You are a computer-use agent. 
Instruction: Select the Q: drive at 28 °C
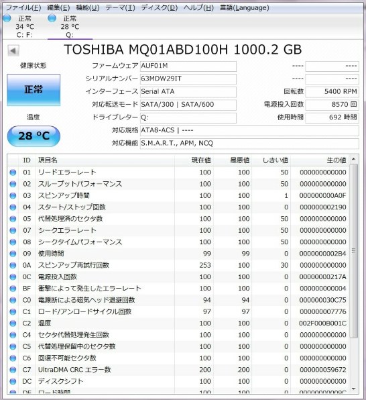[70, 27]
